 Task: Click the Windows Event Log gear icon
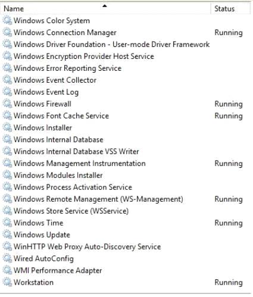coord(7,92)
